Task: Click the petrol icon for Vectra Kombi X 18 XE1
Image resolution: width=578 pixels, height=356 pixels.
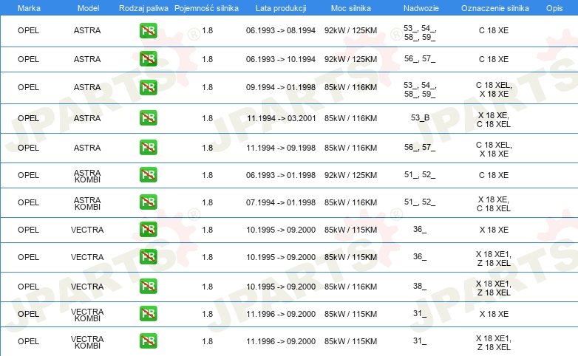Action: (148, 341)
